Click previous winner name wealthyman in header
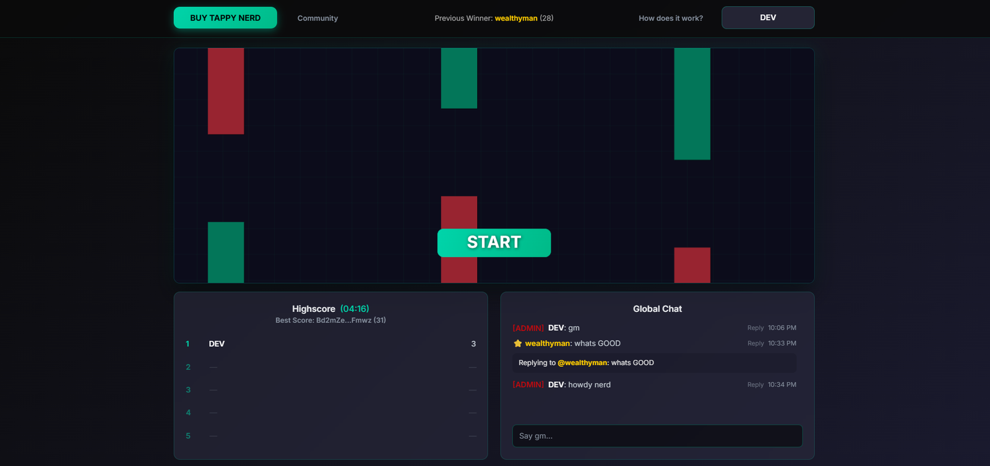Viewport: 990px width, 466px height. tap(515, 18)
